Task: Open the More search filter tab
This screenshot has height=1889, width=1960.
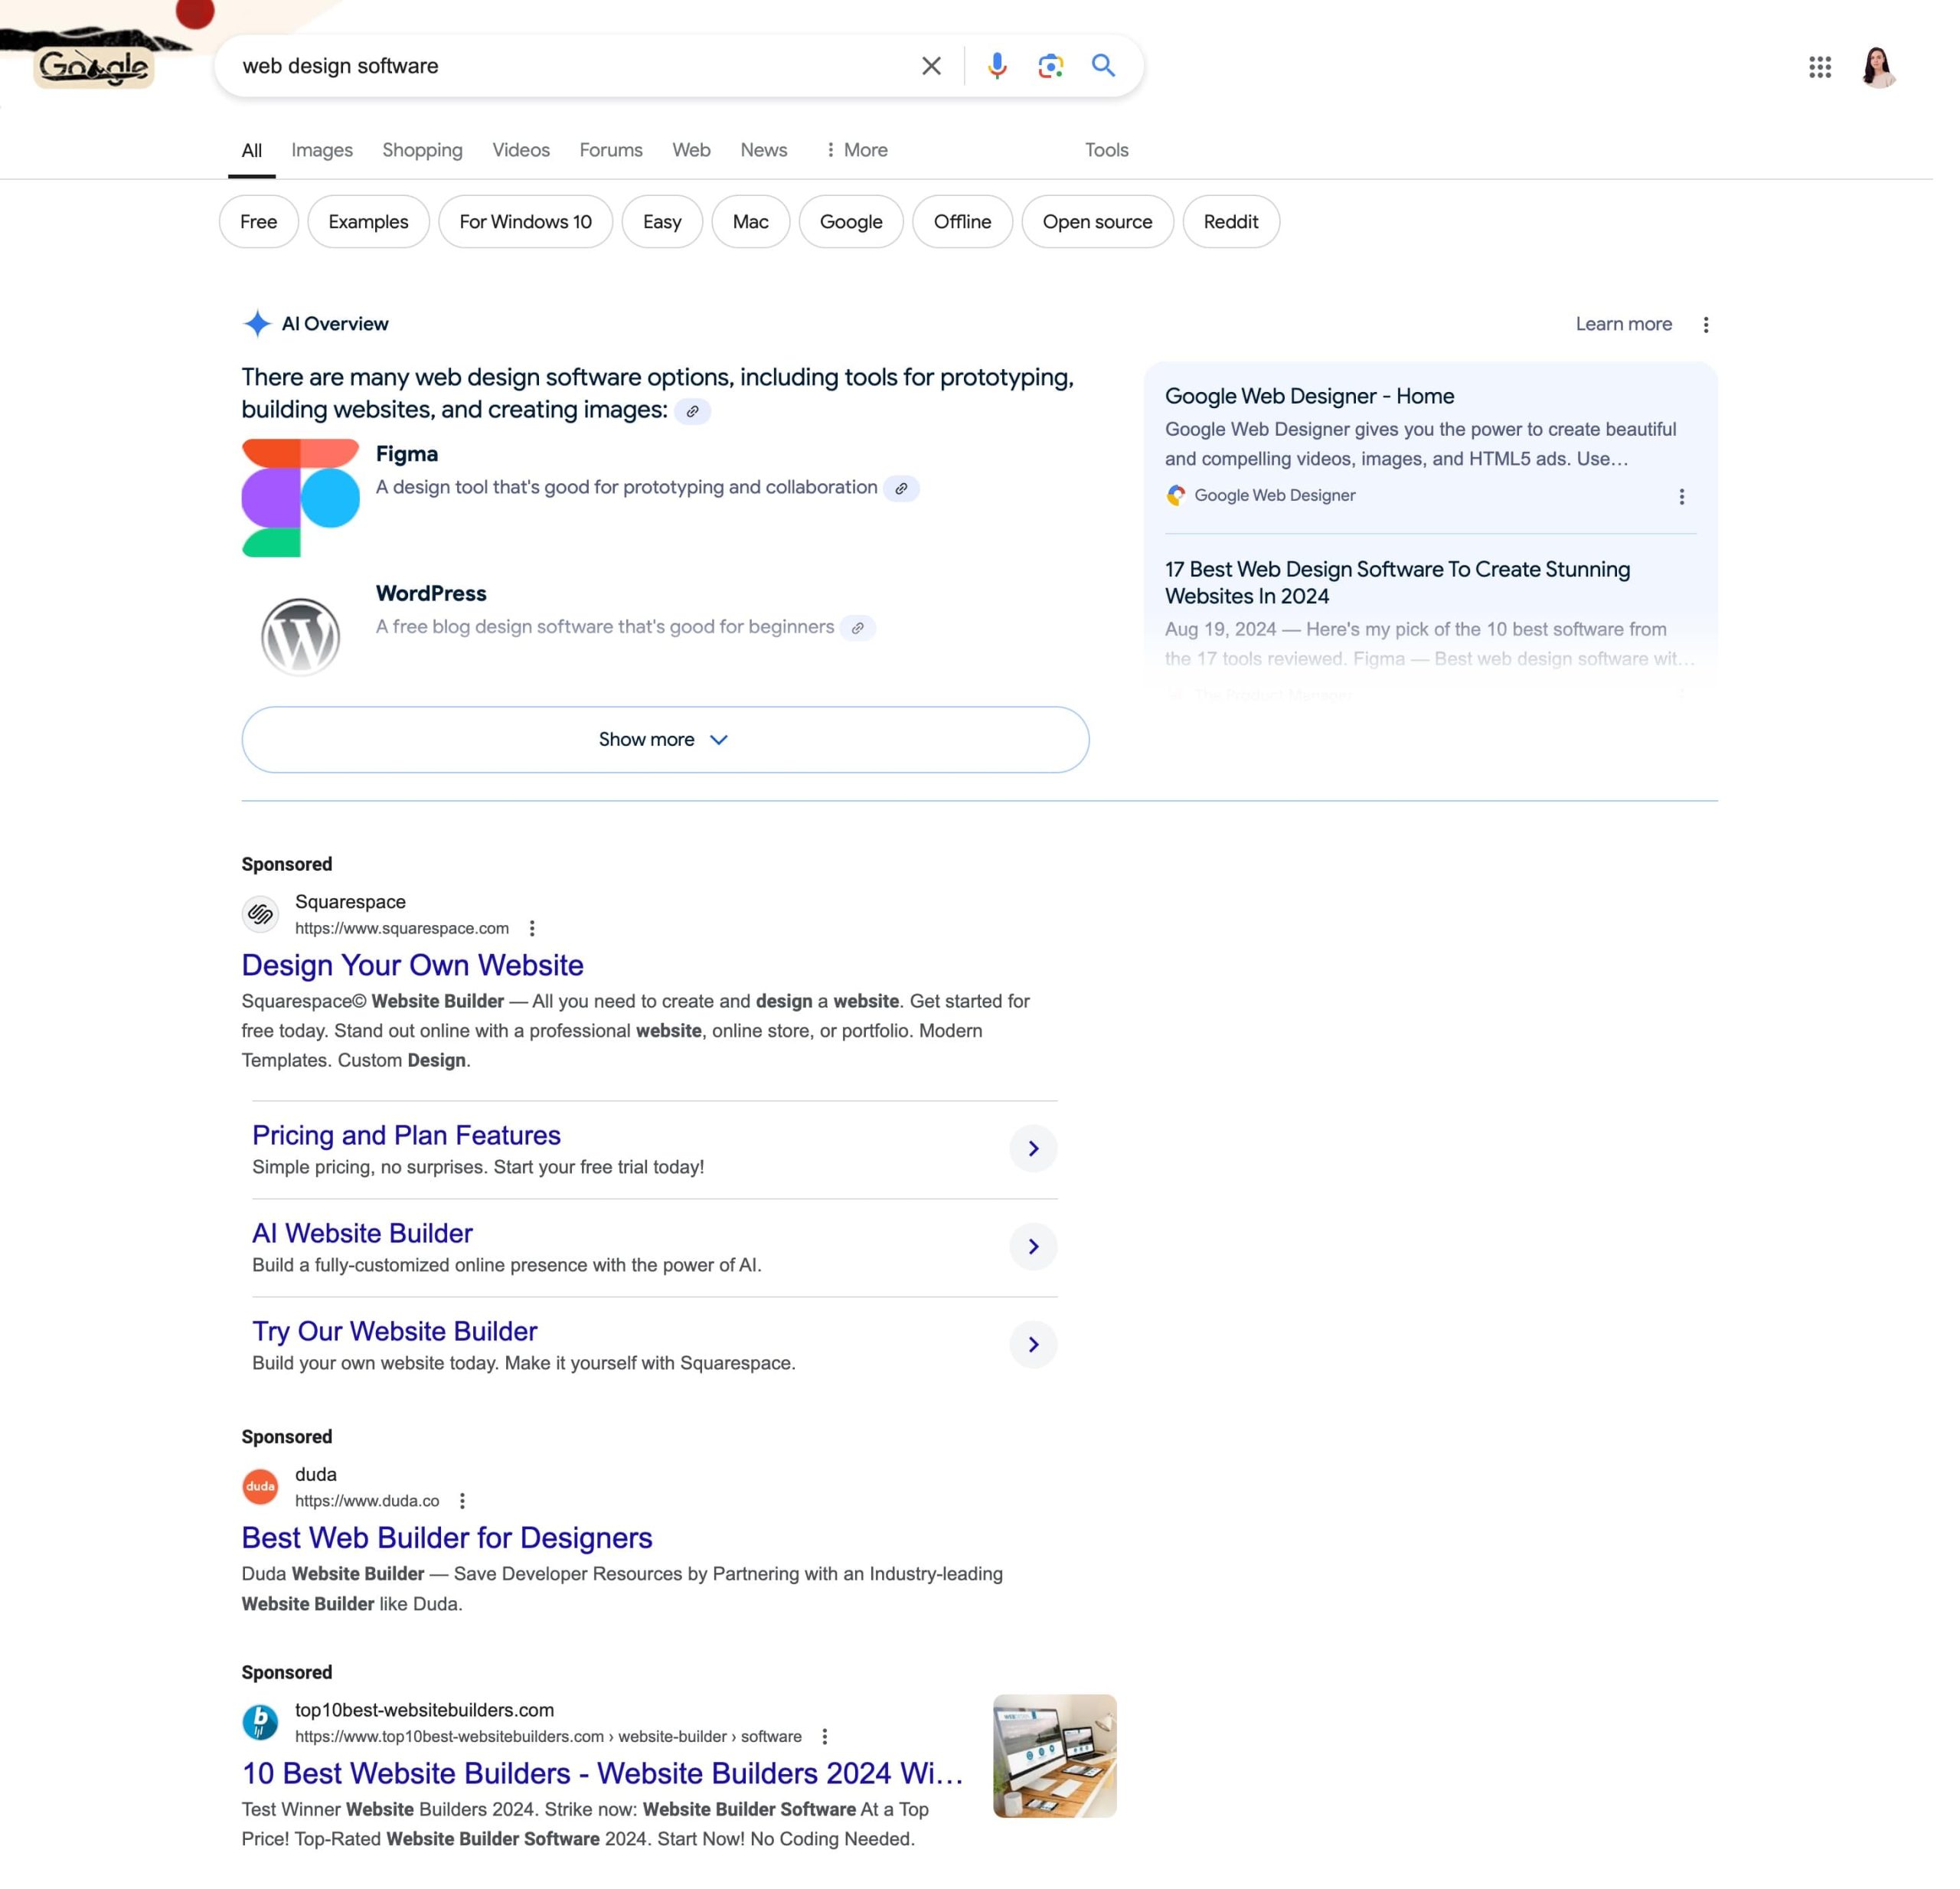Action: pyautogui.click(x=857, y=149)
